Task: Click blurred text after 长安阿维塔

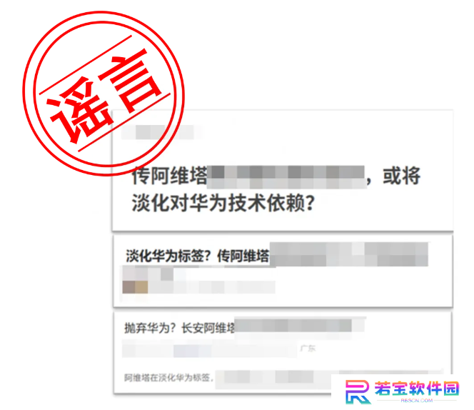Action: (x=299, y=326)
